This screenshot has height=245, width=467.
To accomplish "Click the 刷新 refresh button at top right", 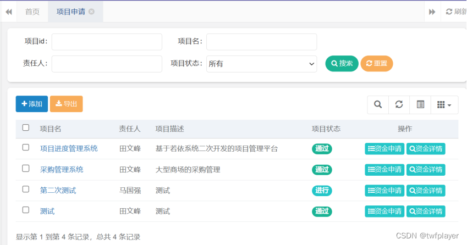I will click(456, 12).
